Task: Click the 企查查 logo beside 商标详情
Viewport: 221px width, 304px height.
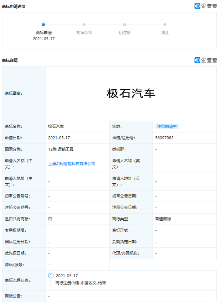Action: [206, 60]
